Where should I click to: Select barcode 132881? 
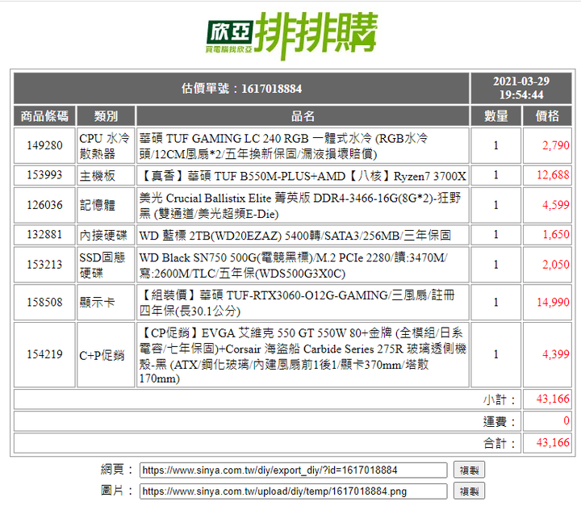[x=44, y=235]
